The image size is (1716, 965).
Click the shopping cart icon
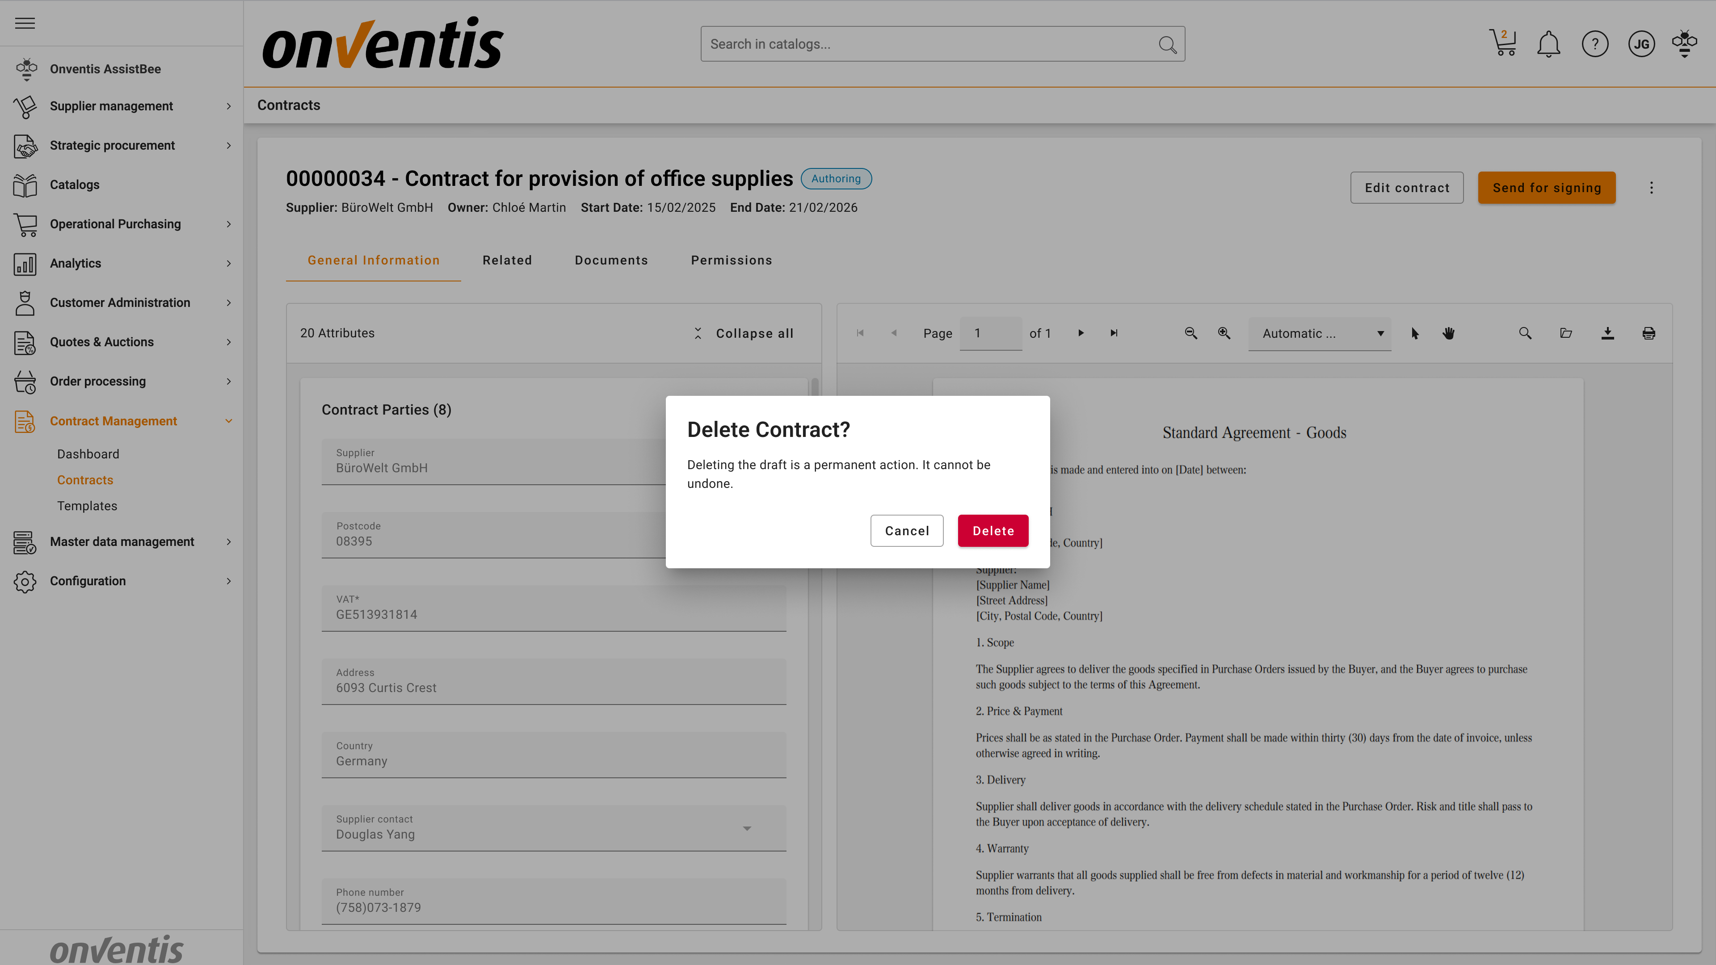[1503, 44]
